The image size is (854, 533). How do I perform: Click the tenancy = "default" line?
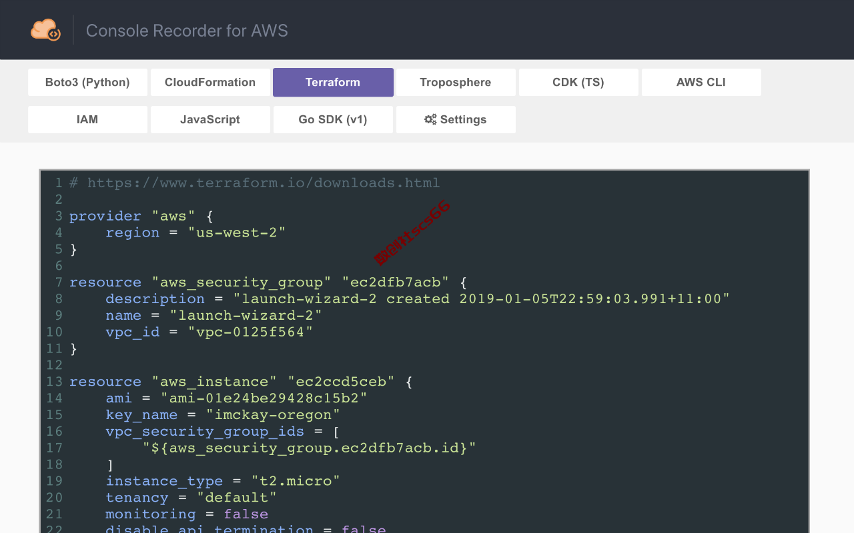click(191, 498)
